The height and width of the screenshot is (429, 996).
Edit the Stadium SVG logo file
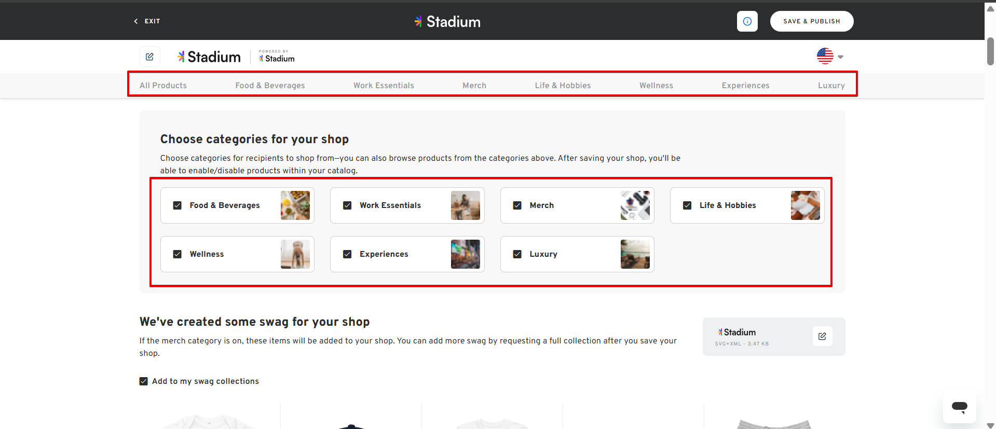[822, 336]
